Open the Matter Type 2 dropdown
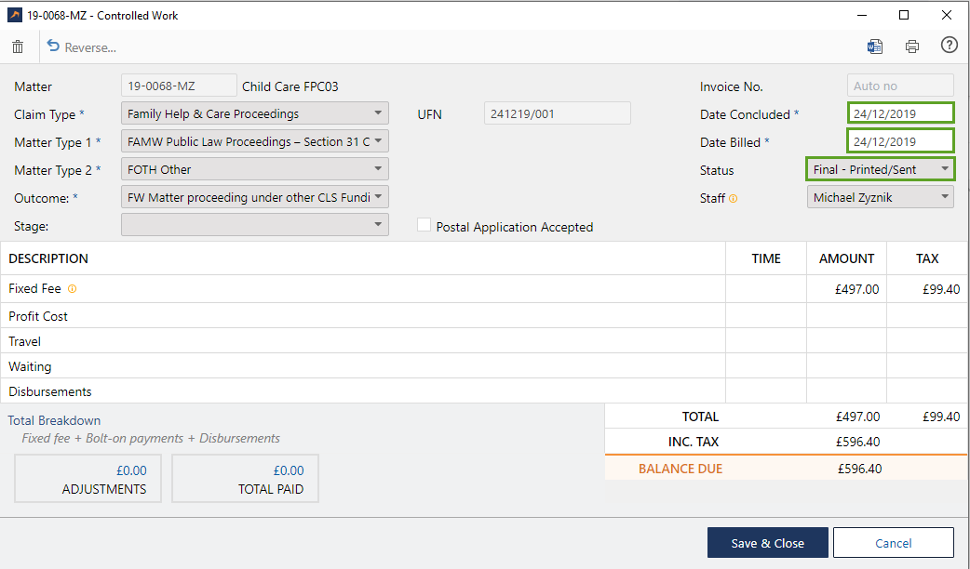The width and height of the screenshot is (970, 569). click(255, 169)
